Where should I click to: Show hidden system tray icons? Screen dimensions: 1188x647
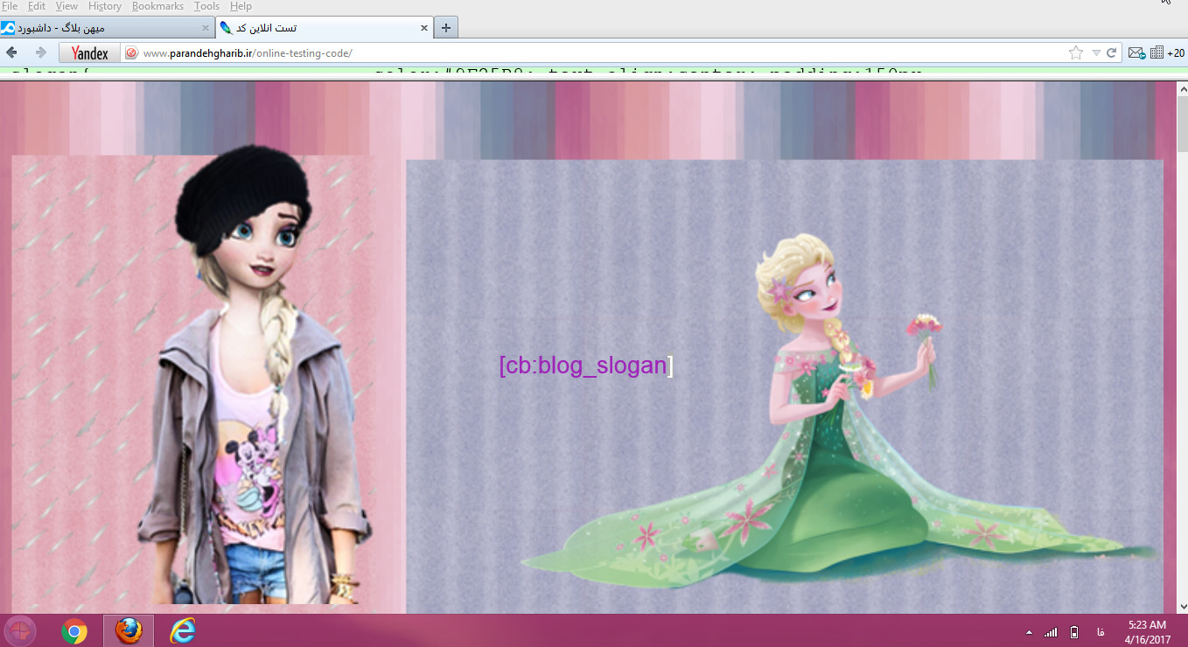click(1029, 631)
